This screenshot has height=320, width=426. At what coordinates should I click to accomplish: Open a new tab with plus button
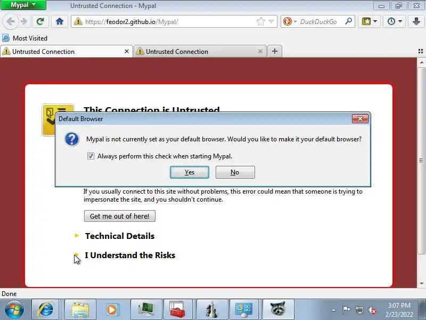point(275,51)
